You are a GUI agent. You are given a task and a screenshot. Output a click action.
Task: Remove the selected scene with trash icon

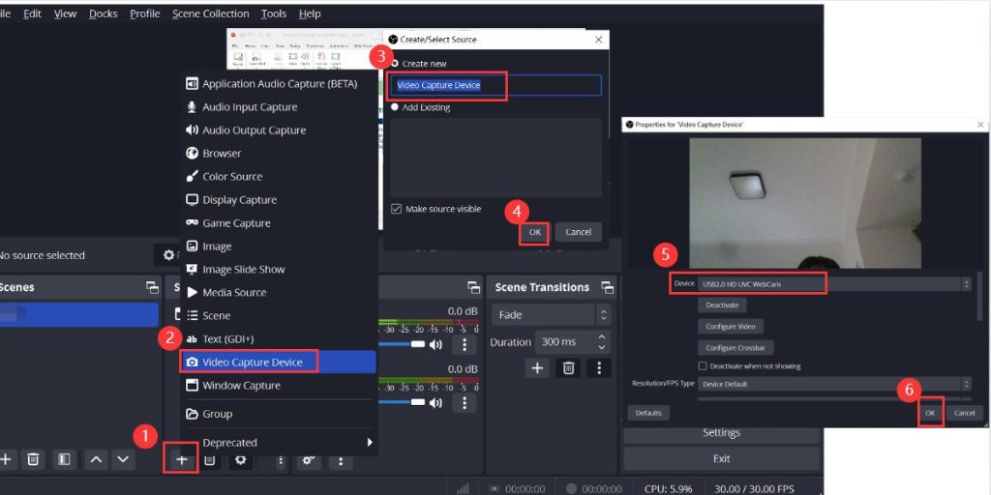click(34, 459)
